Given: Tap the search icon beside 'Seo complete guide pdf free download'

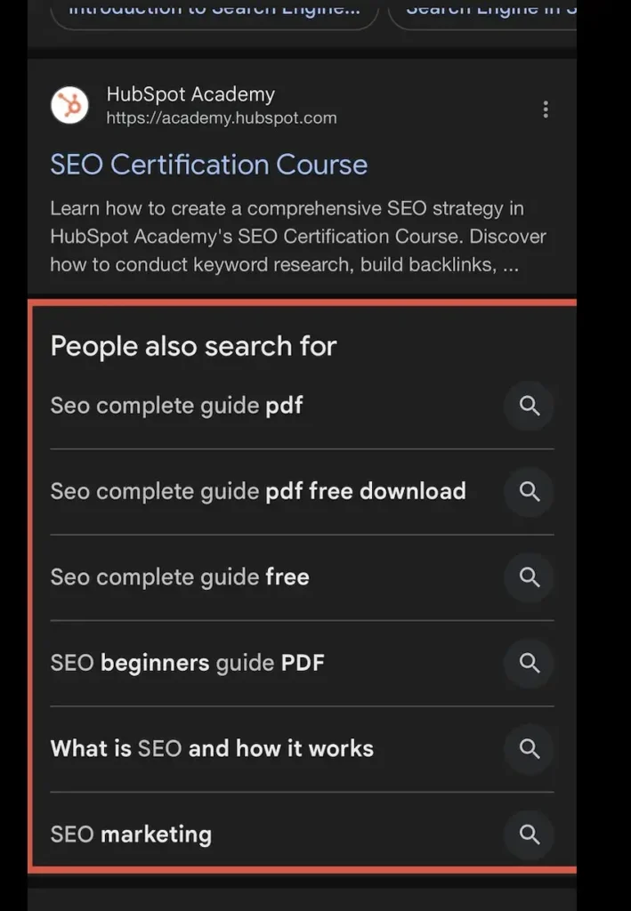Looking at the screenshot, I should (x=529, y=492).
